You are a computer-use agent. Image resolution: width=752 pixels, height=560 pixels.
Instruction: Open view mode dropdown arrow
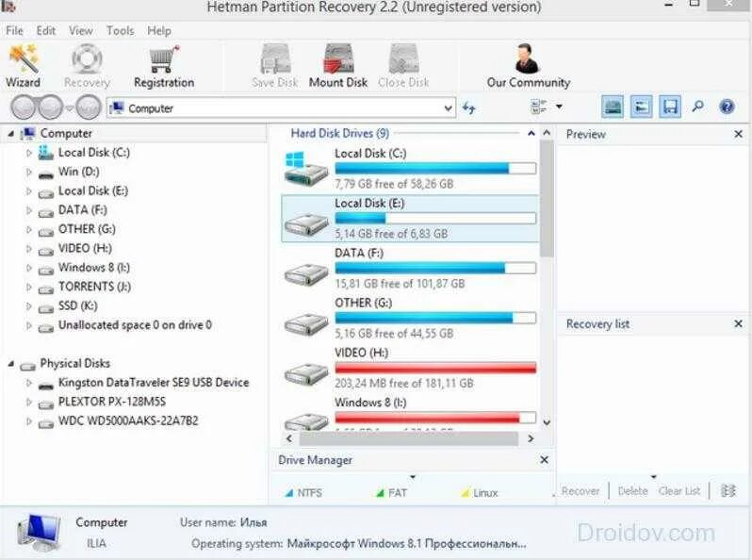(x=559, y=107)
